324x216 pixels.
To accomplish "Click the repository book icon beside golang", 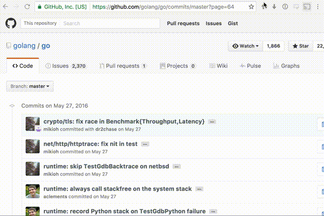I will [8, 45].
